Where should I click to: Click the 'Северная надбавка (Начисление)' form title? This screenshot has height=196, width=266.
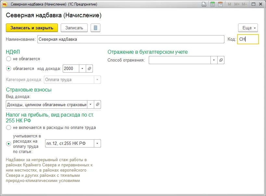(54, 15)
